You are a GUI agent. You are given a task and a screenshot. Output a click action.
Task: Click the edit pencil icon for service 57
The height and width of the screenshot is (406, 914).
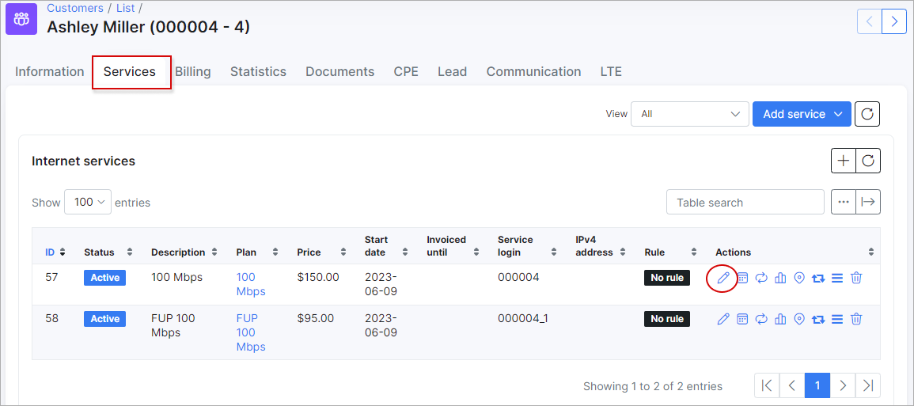point(722,278)
